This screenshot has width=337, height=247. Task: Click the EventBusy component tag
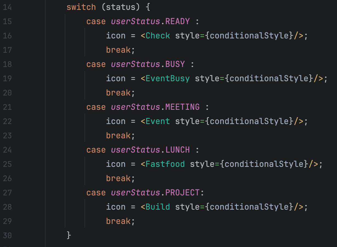pos(168,78)
